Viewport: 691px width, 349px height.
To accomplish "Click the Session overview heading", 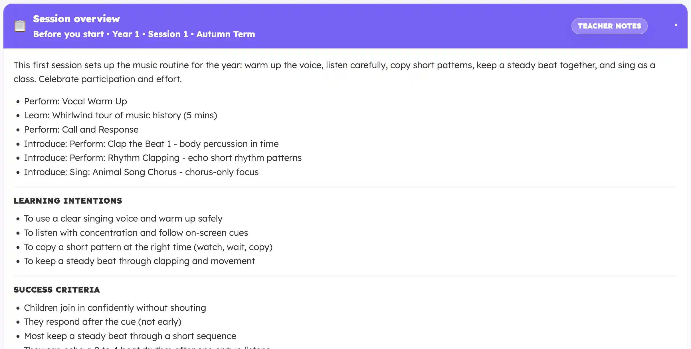I will [x=76, y=19].
